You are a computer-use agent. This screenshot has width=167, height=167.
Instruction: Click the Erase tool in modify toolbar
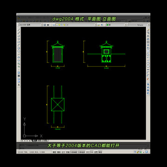click(148, 30)
